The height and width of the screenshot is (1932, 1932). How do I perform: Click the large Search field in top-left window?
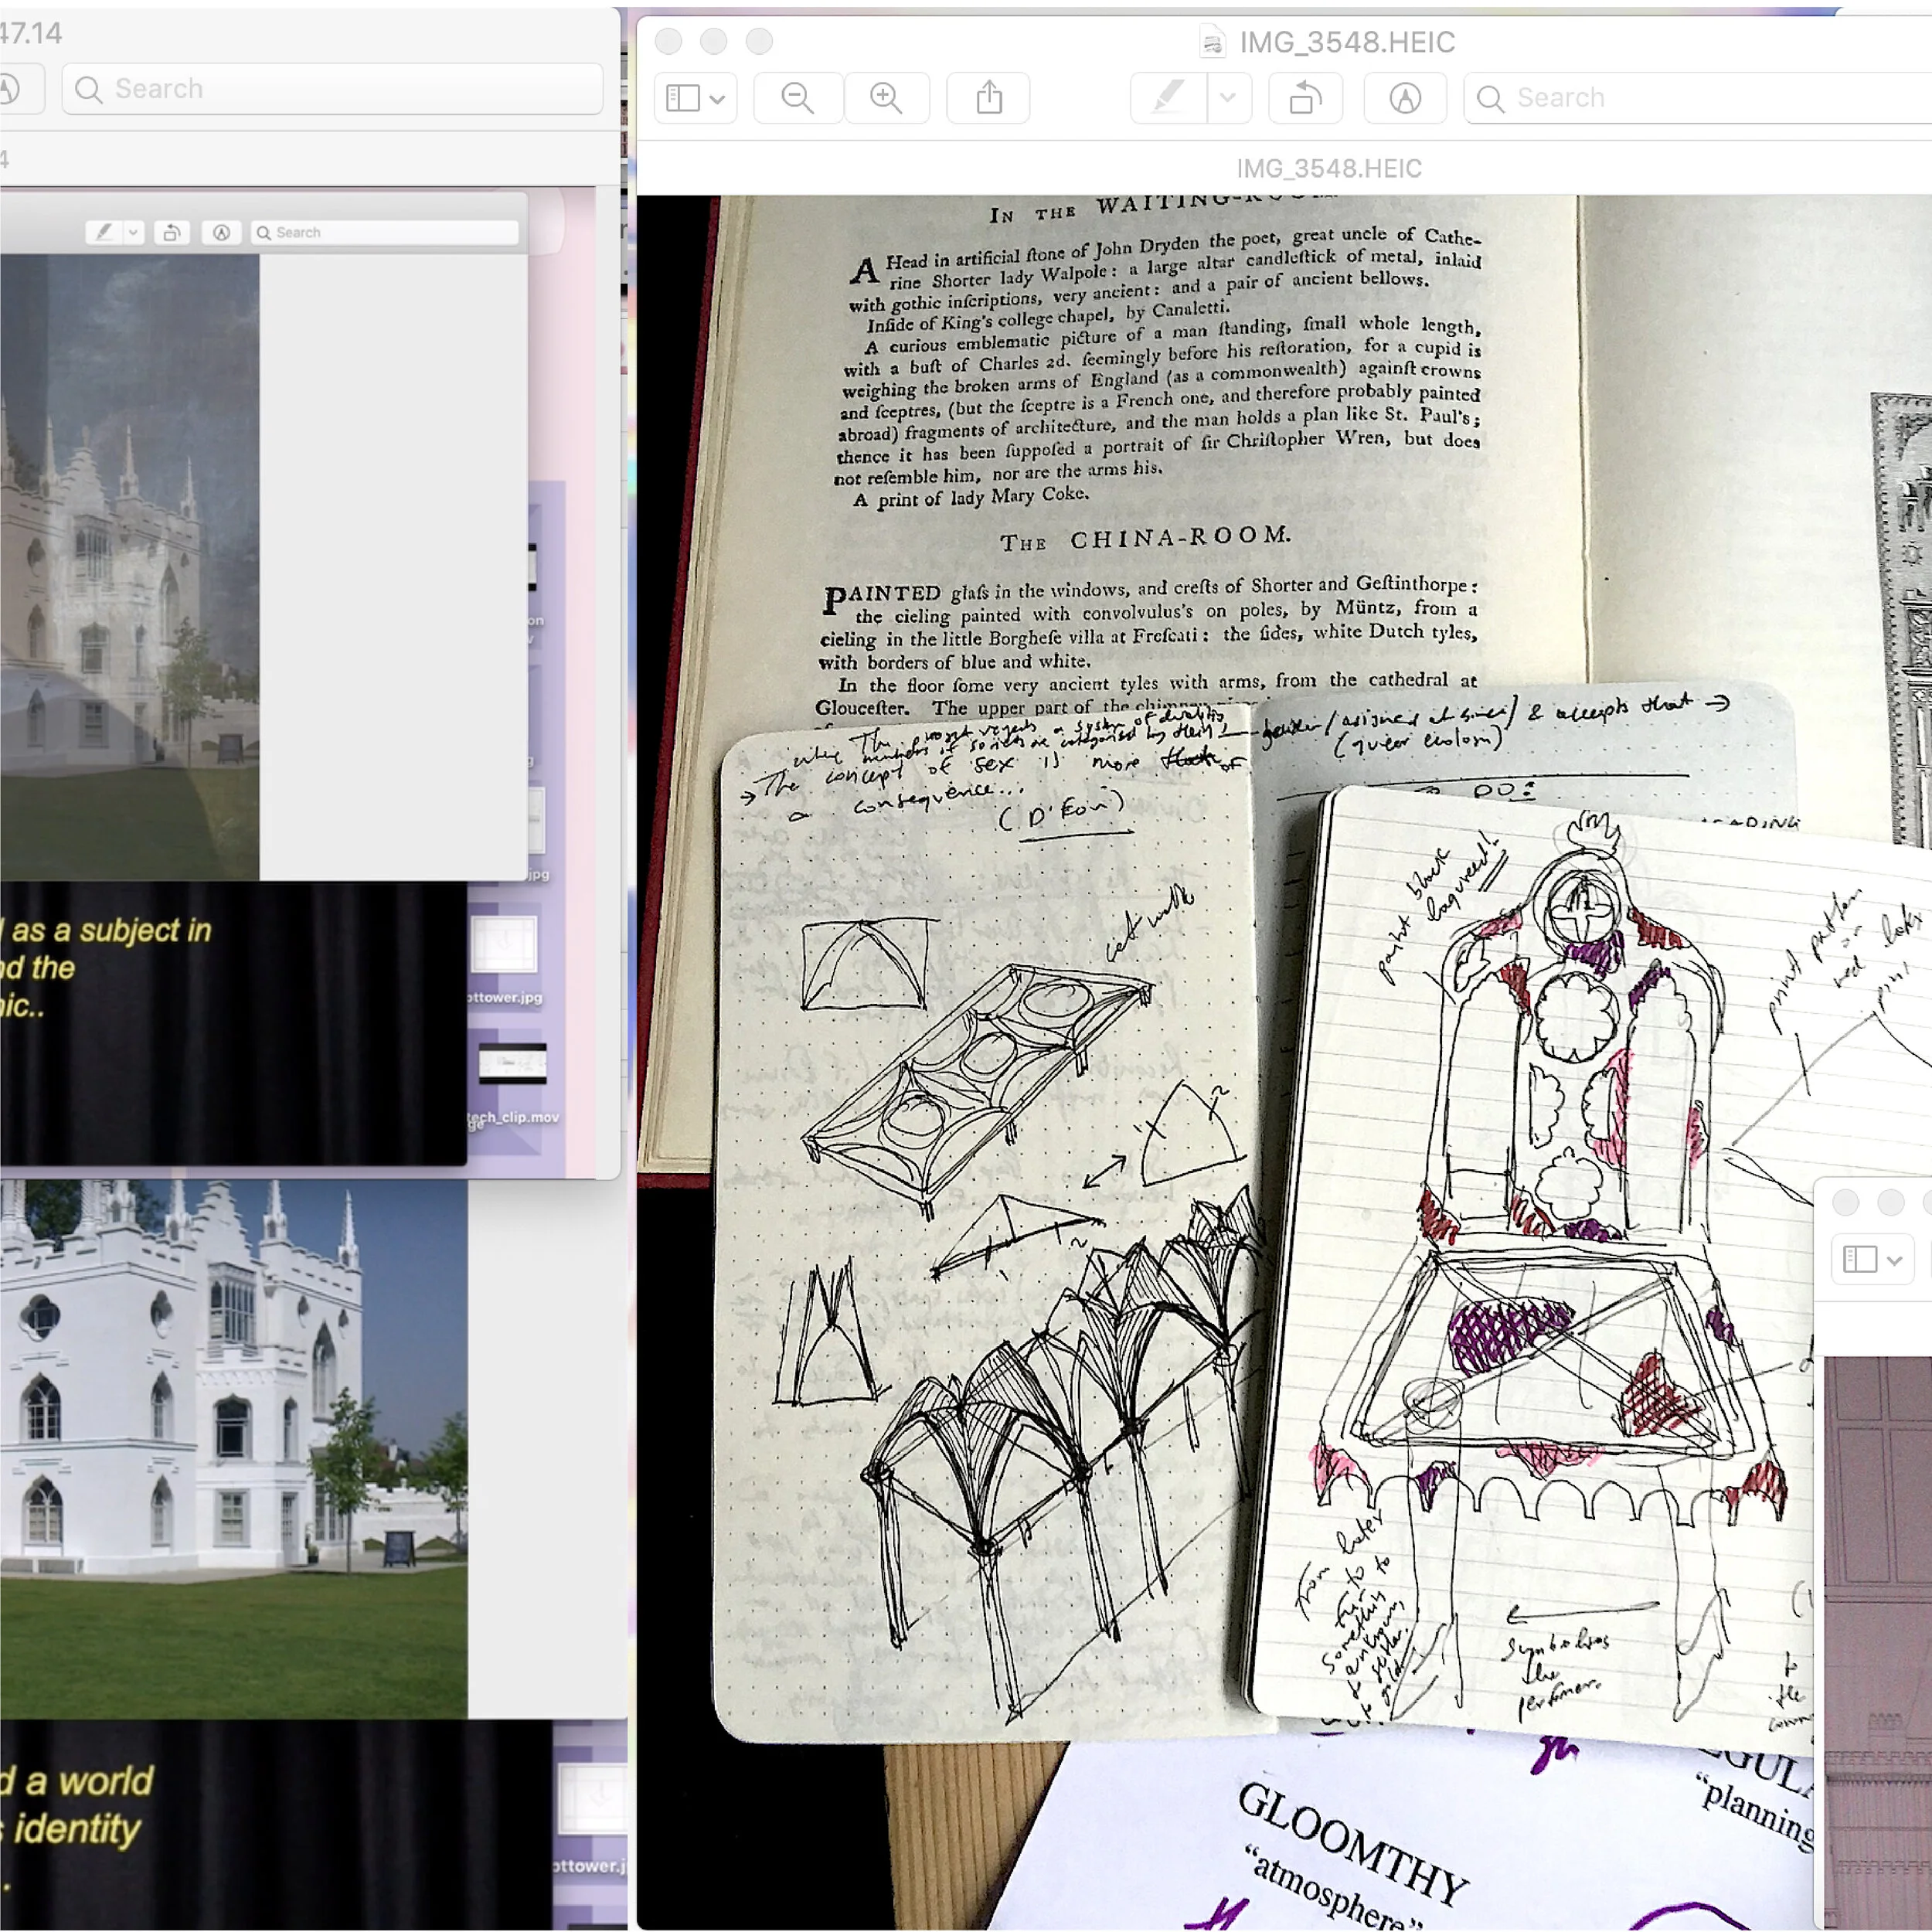[x=332, y=89]
